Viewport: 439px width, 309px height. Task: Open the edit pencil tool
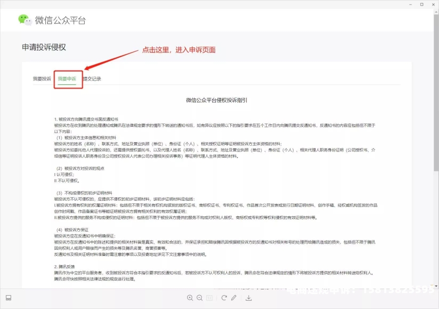[x=234, y=298]
